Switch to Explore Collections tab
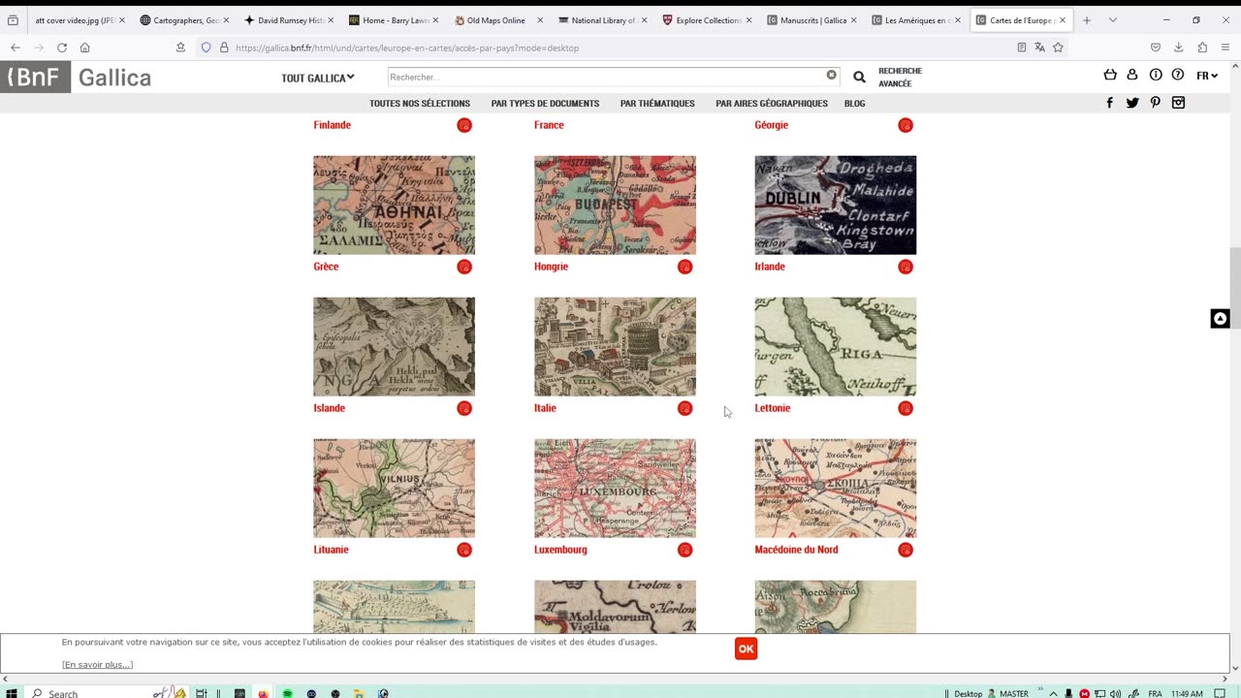 [x=706, y=19]
